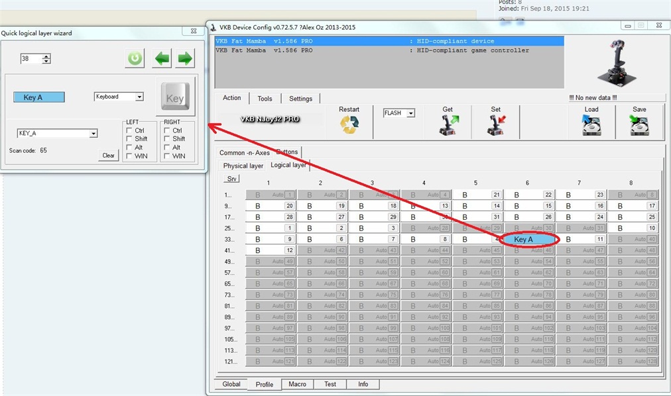671x396 pixels.
Task: Tick the RIGHT WIN modifier checkbox
Action: click(x=167, y=156)
